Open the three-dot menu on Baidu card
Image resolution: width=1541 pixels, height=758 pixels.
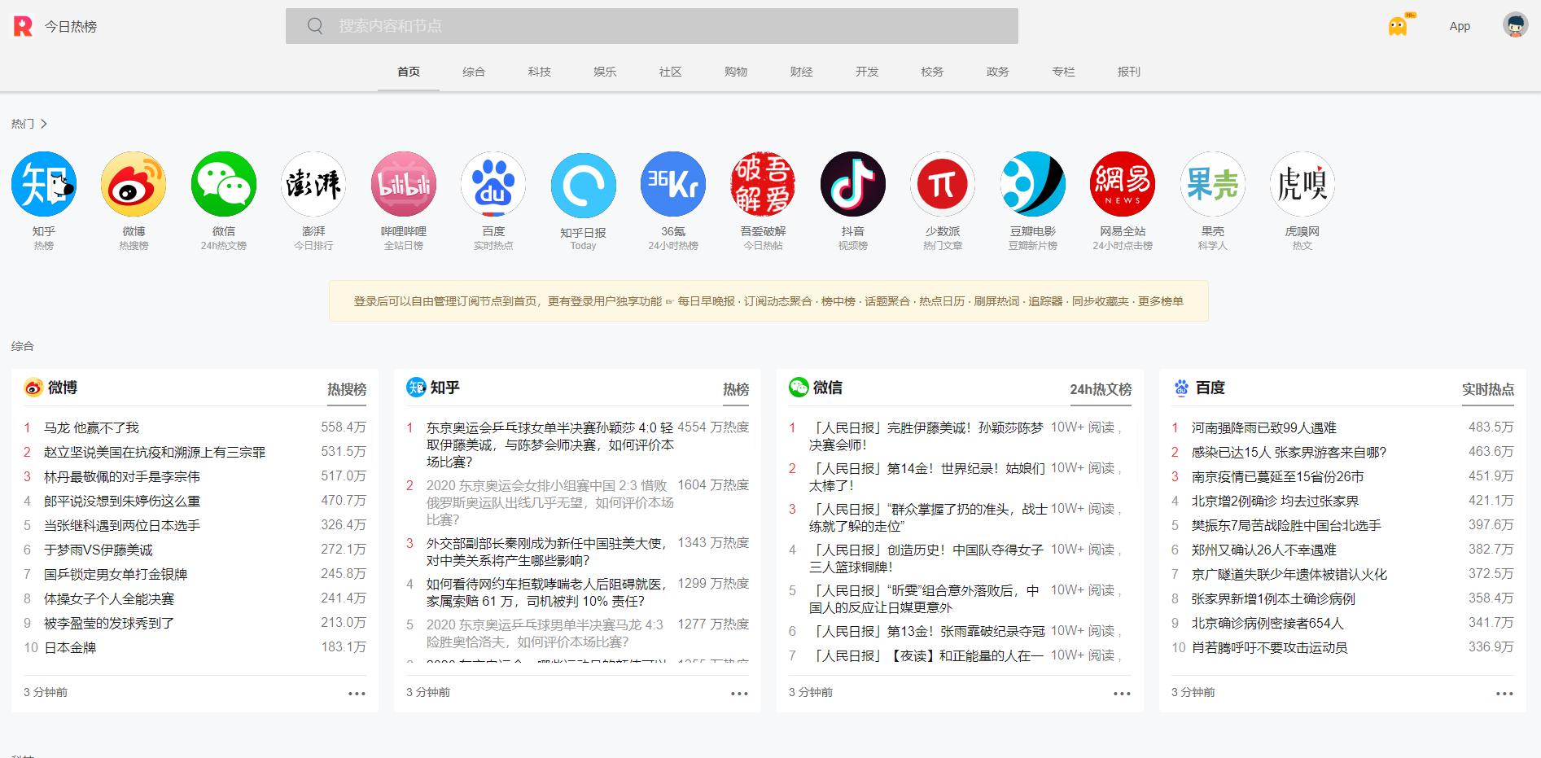(x=1504, y=694)
